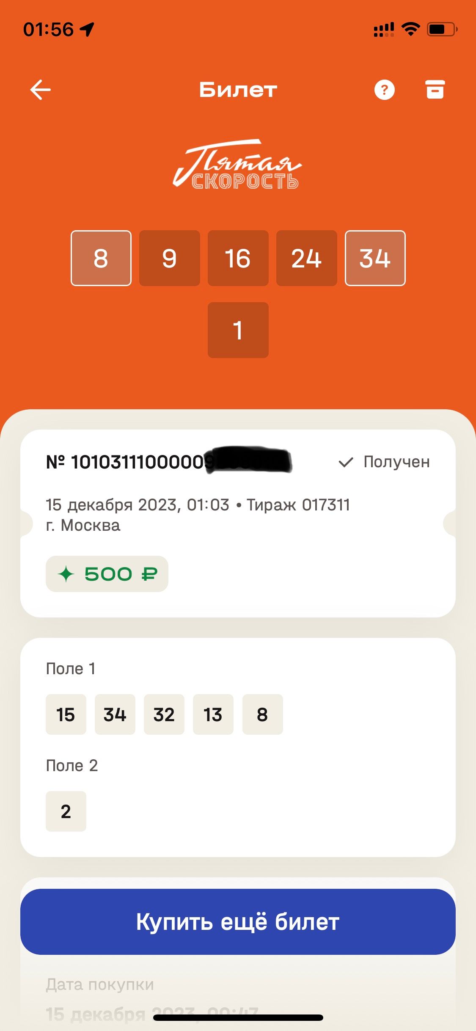Viewport: 476px width, 1031px height.
Task: Tap drawn number 24 tile
Action: 307,258
